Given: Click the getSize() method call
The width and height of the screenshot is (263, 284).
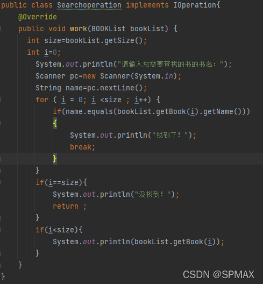Looking at the screenshot, I should click(124, 40).
